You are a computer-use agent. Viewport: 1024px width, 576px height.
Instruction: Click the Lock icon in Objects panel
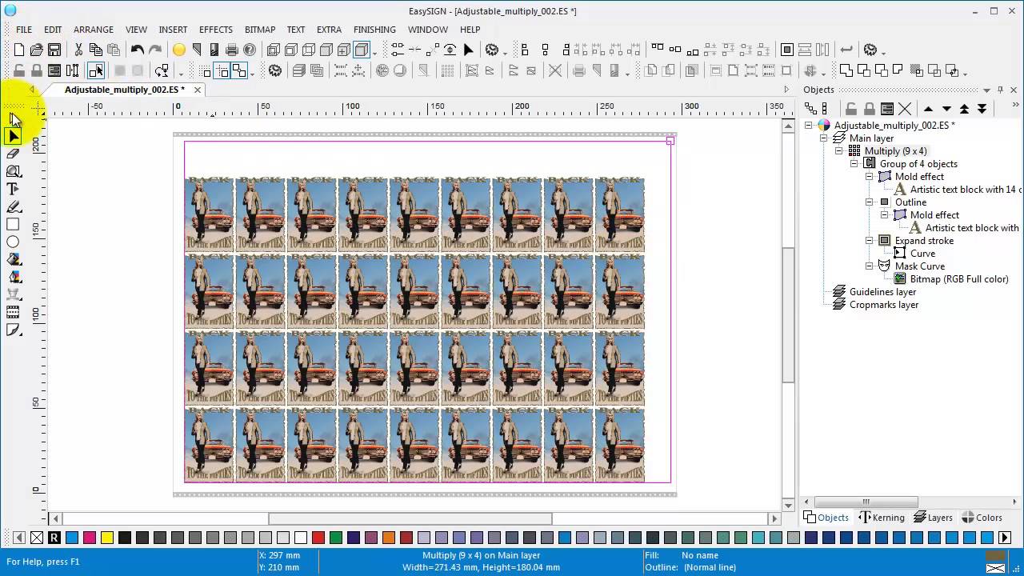click(870, 109)
